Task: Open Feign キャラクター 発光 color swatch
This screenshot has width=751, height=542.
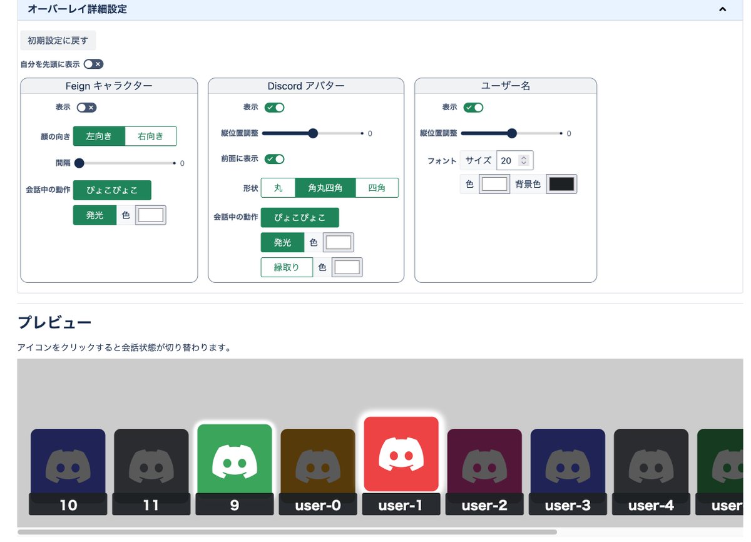Action: 151,215
